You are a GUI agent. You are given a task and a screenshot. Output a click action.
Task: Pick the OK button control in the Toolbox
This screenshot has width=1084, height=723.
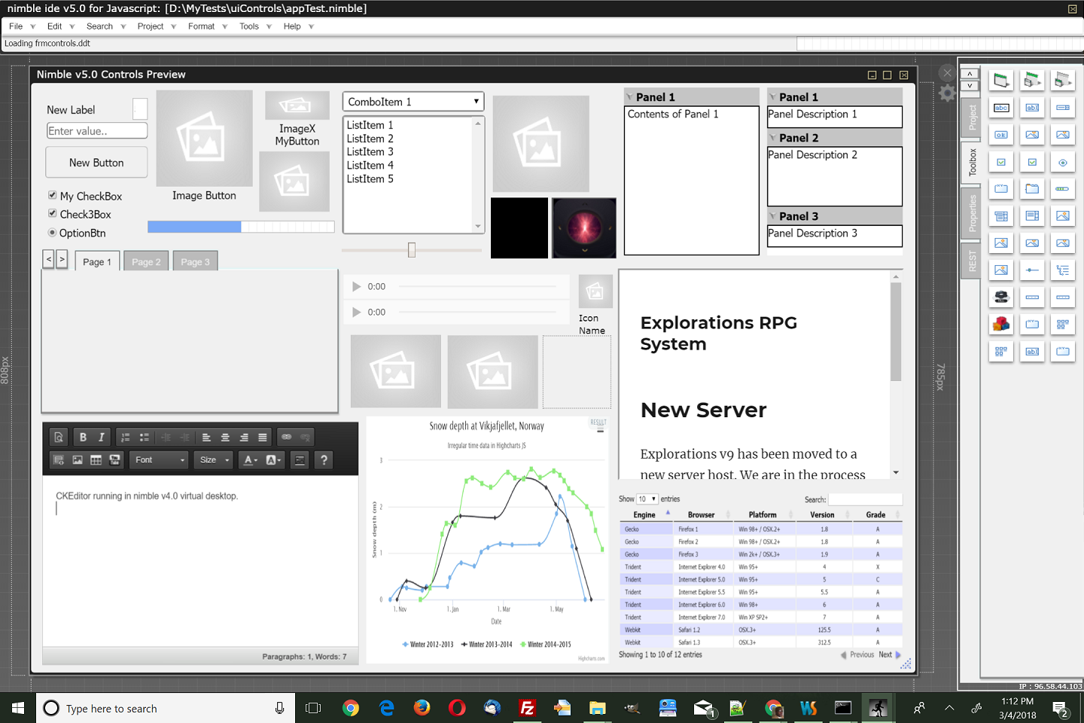click(1001, 135)
